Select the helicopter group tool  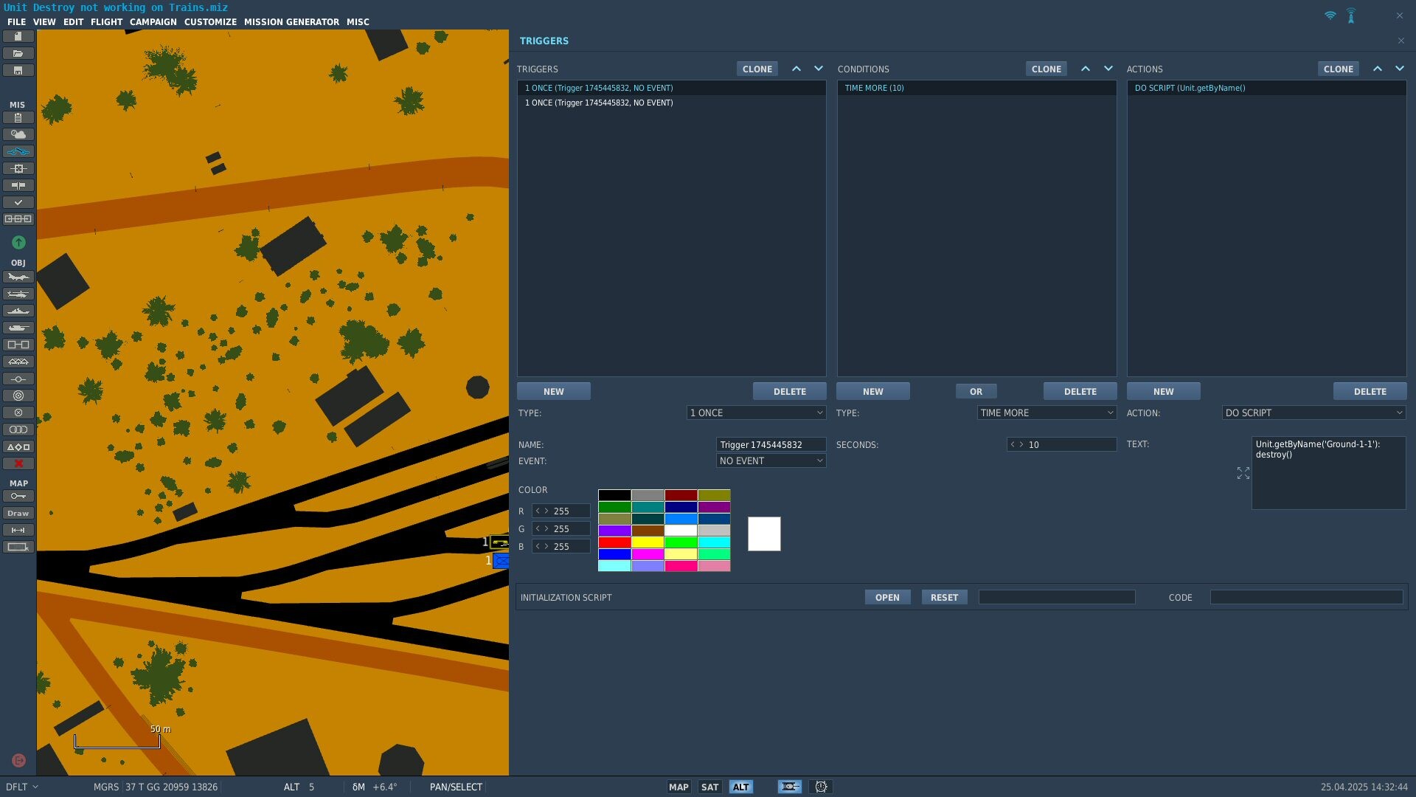[18, 294]
